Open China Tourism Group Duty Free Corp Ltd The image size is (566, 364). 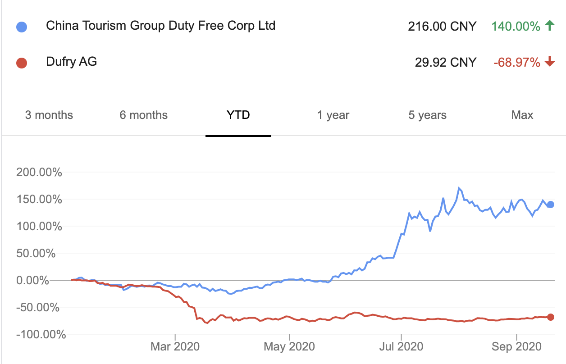pyautogui.click(x=160, y=26)
